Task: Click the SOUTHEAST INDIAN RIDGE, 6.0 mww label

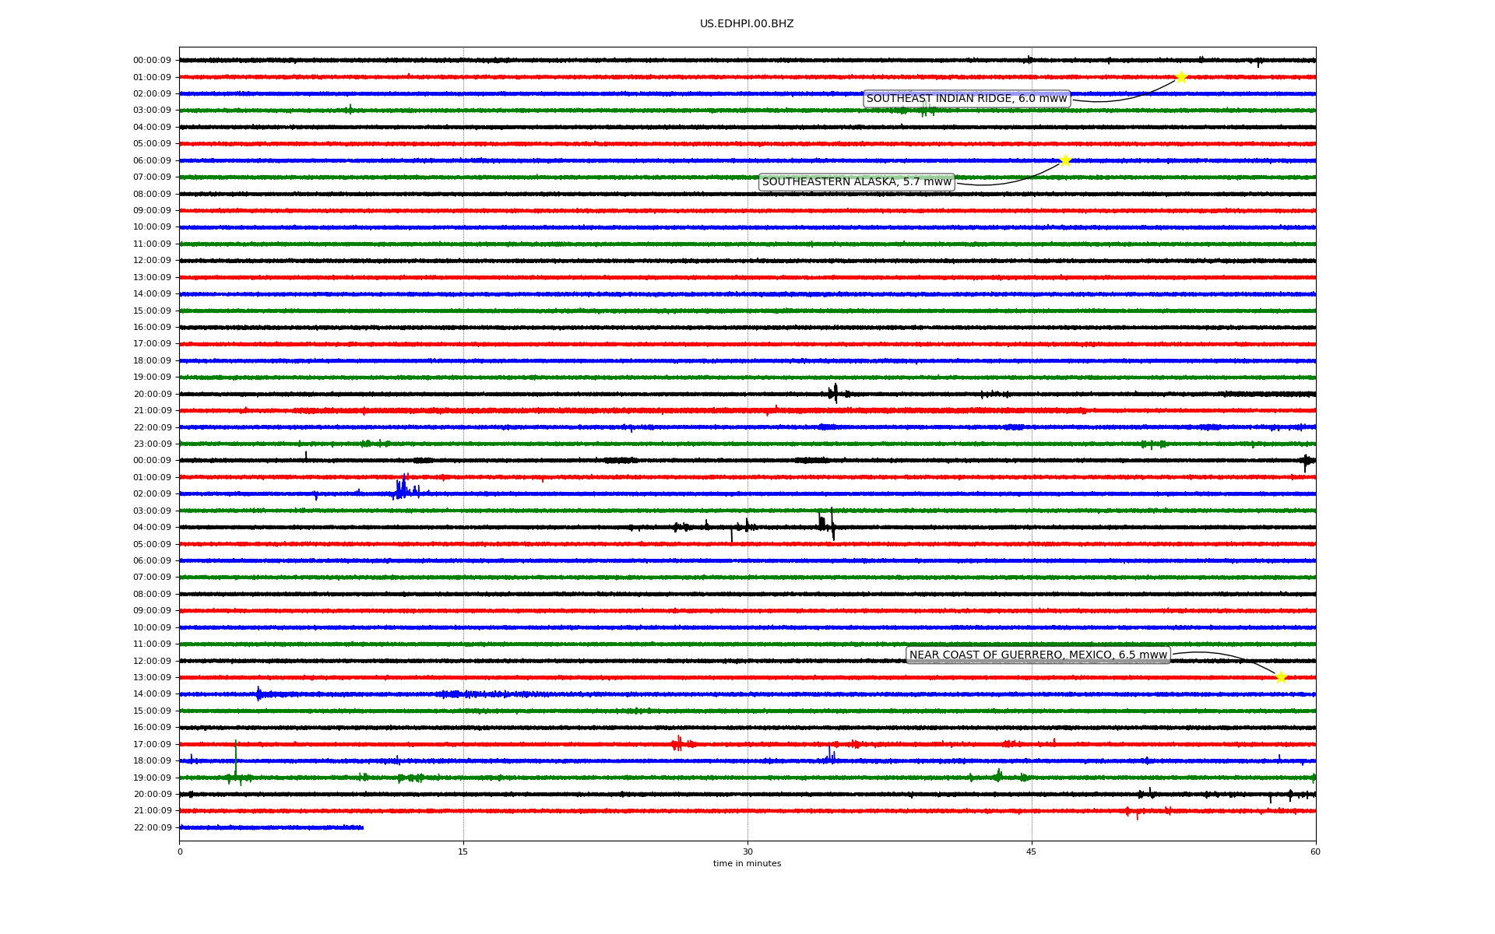Action: (966, 99)
